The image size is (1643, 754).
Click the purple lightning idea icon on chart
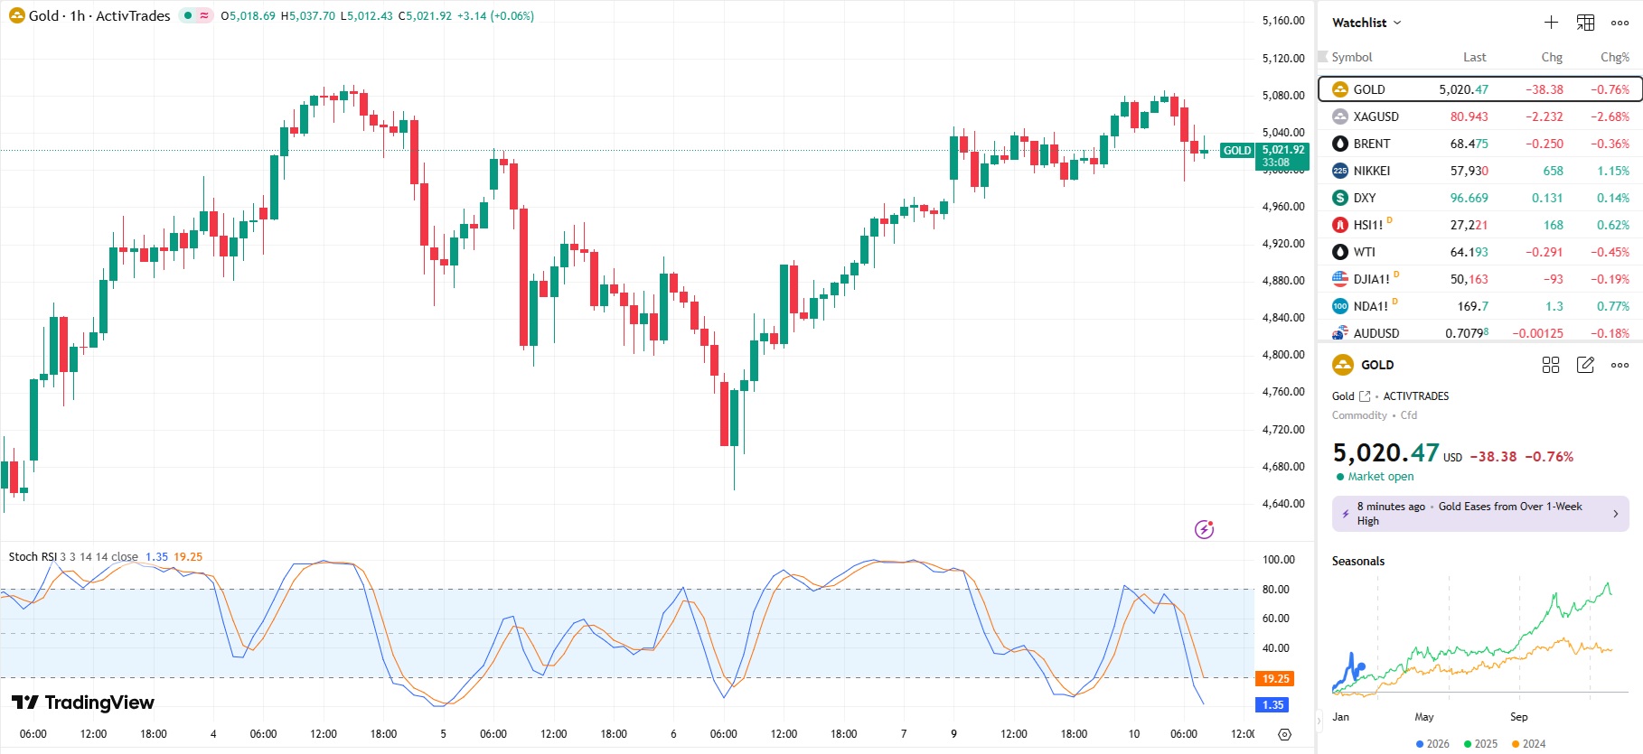1204,529
